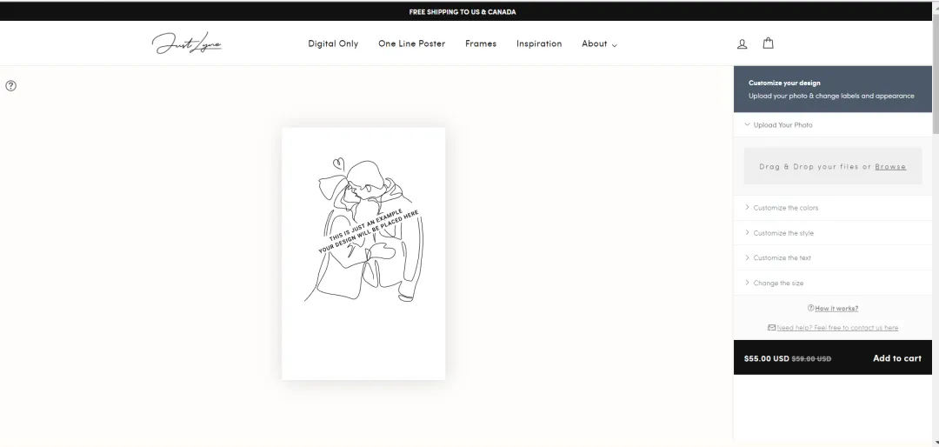Click the How it works question icon
939x447 pixels.
click(811, 308)
